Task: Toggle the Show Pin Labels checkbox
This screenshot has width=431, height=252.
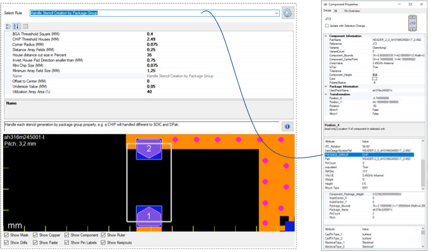Action: click(x=67, y=242)
